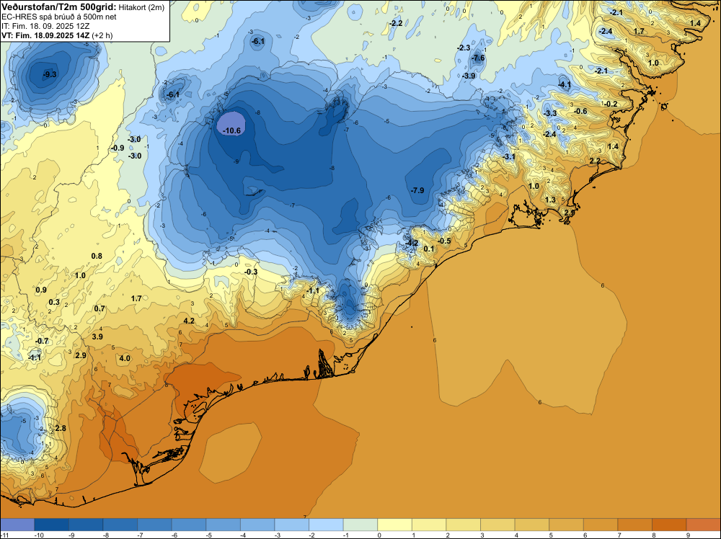Select the 0.8 temperature value

pyautogui.click(x=97, y=256)
